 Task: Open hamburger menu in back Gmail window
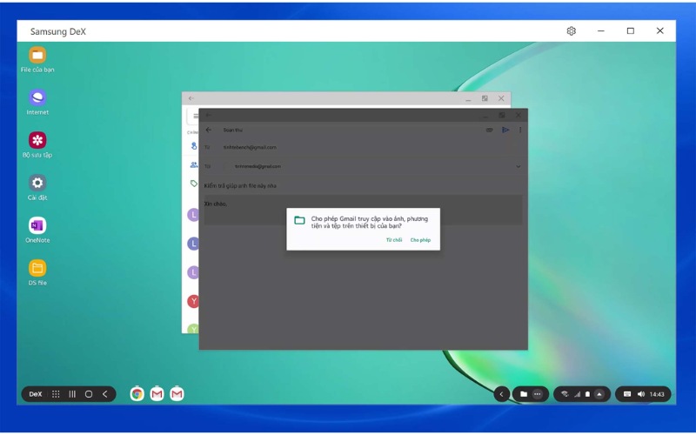(x=195, y=117)
